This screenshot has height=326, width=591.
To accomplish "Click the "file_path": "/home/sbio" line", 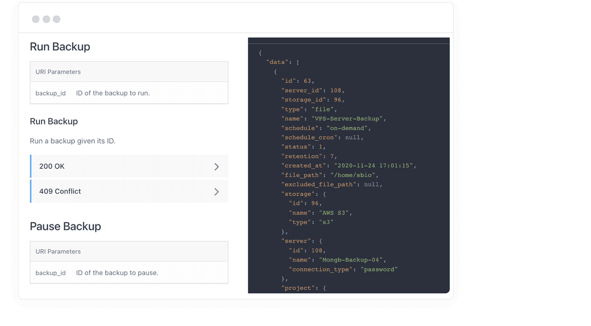I will pos(330,175).
